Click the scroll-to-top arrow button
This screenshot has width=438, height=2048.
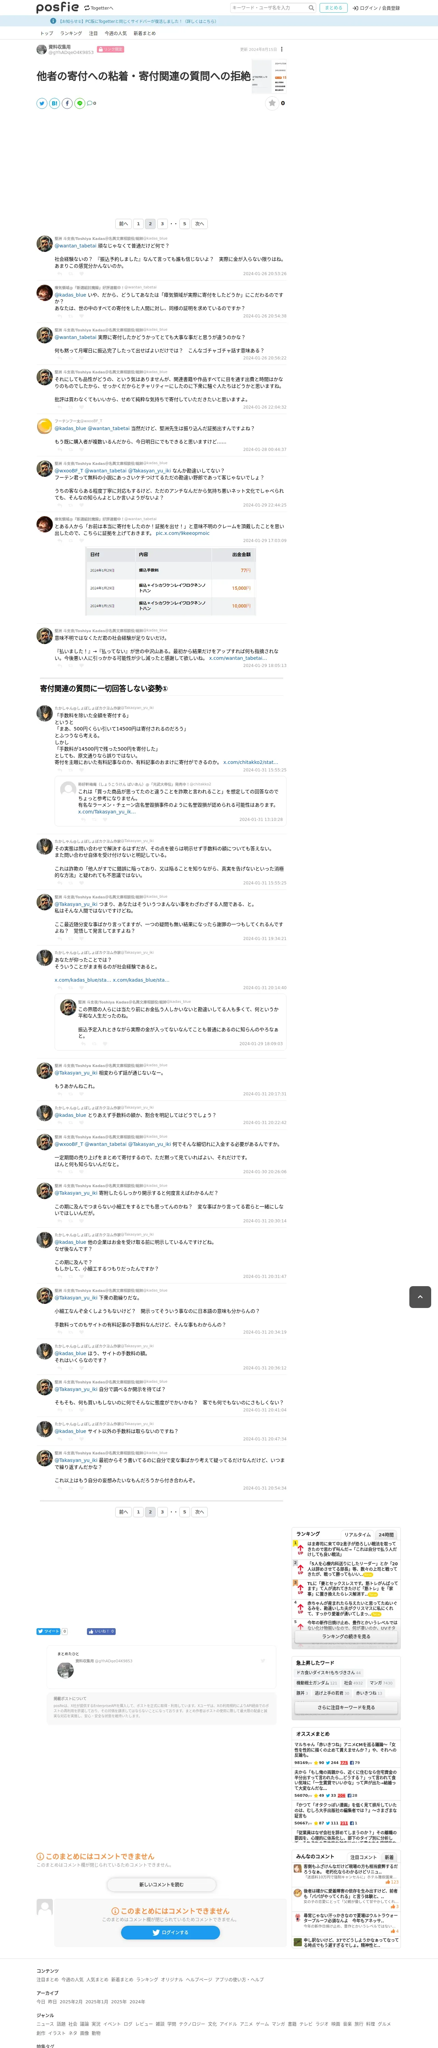(x=420, y=1297)
